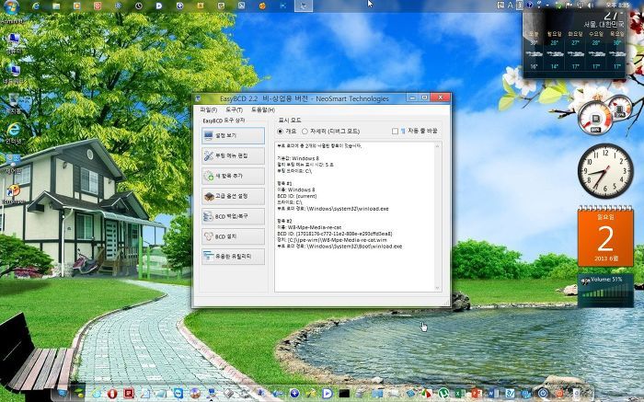Launch Excel from the bottom dock

coord(460,394)
